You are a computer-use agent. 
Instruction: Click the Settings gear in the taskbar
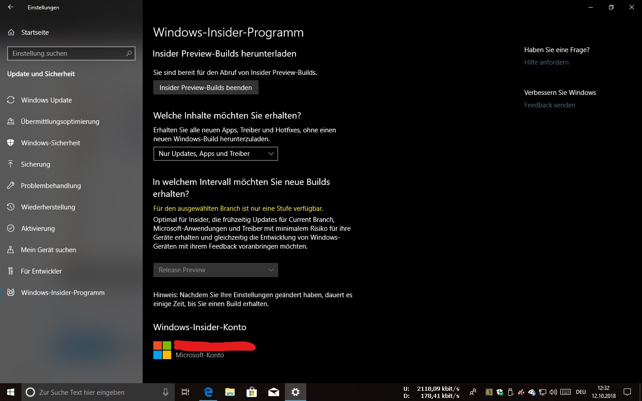click(x=296, y=392)
